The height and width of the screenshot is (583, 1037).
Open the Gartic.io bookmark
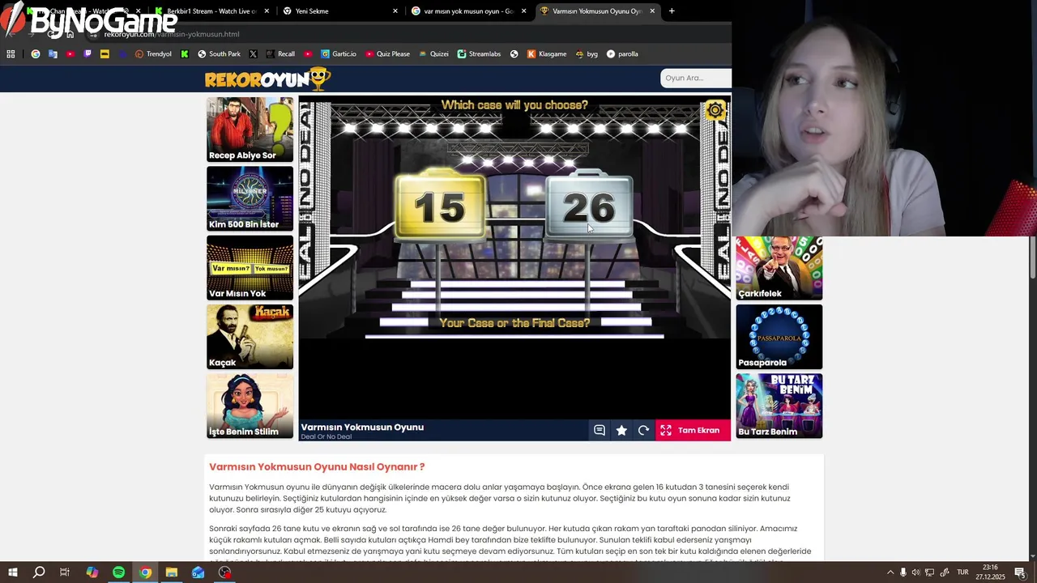point(339,54)
